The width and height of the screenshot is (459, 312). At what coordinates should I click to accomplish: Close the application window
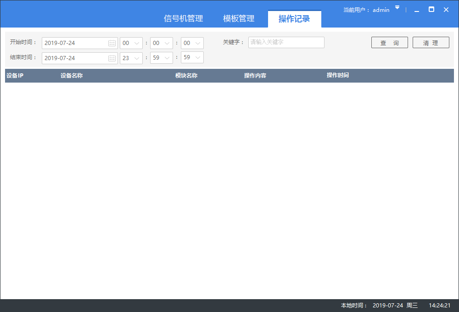446,10
